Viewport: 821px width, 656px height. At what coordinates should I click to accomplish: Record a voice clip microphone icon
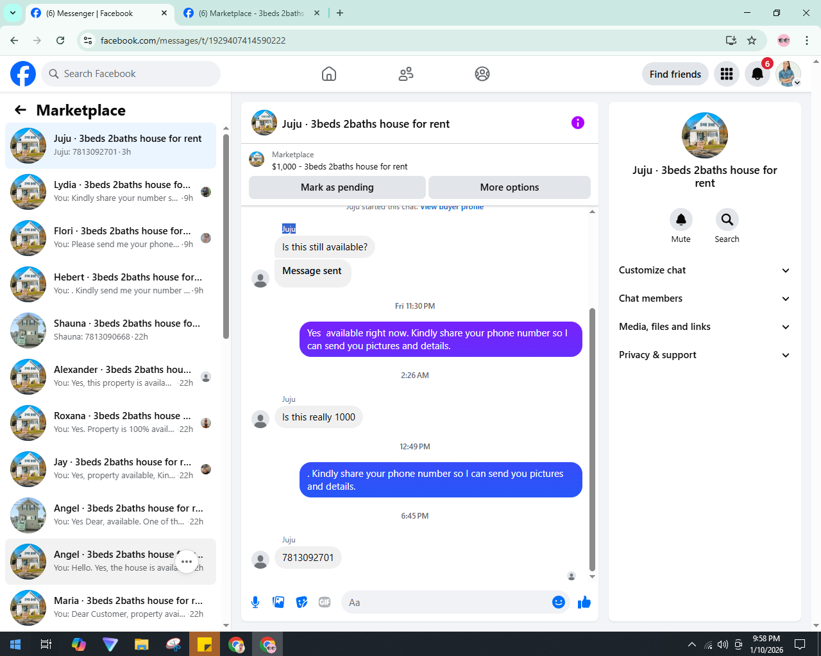point(255,602)
